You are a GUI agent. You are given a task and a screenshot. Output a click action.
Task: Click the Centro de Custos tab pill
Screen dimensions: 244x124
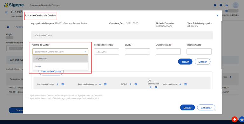(51, 71)
